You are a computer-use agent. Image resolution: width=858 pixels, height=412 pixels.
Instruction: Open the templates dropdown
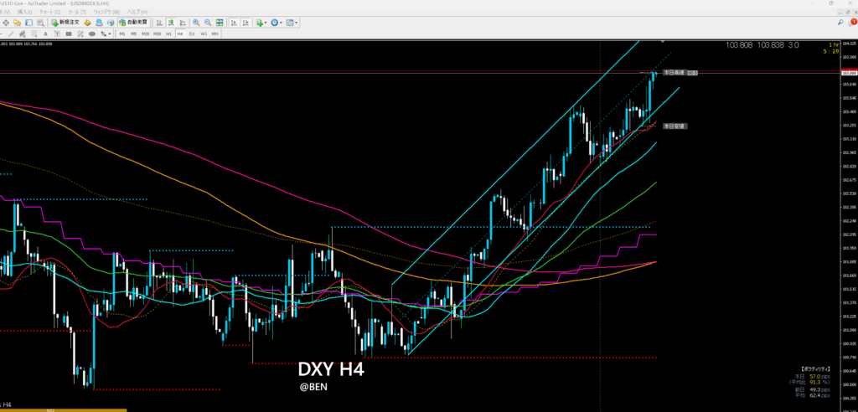(x=293, y=22)
